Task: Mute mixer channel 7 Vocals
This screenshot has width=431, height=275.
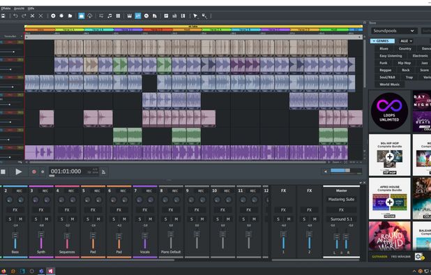Action: pyautogui.click(x=150, y=219)
